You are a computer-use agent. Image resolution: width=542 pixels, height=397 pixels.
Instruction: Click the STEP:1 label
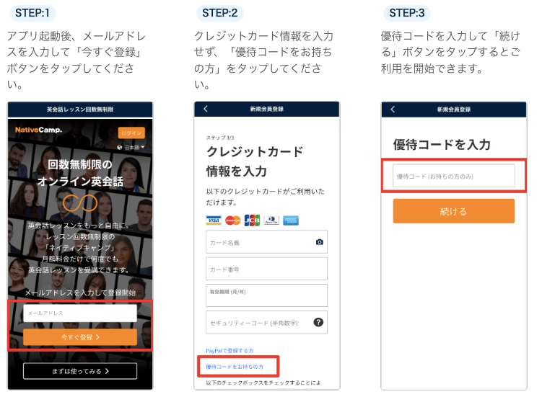click(32, 13)
